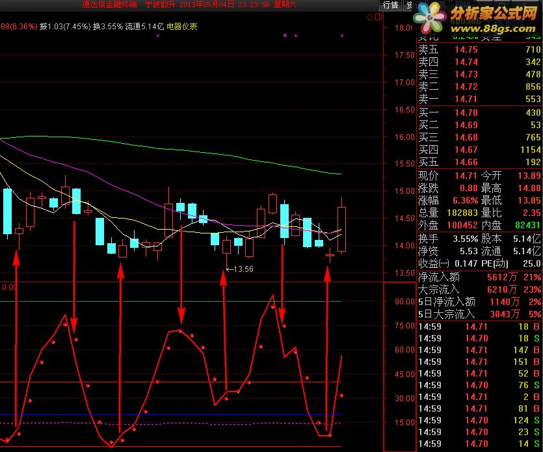Select the 买二 price 14.69
Viewport: 543px width, 452px height.
[x=466, y=125]
